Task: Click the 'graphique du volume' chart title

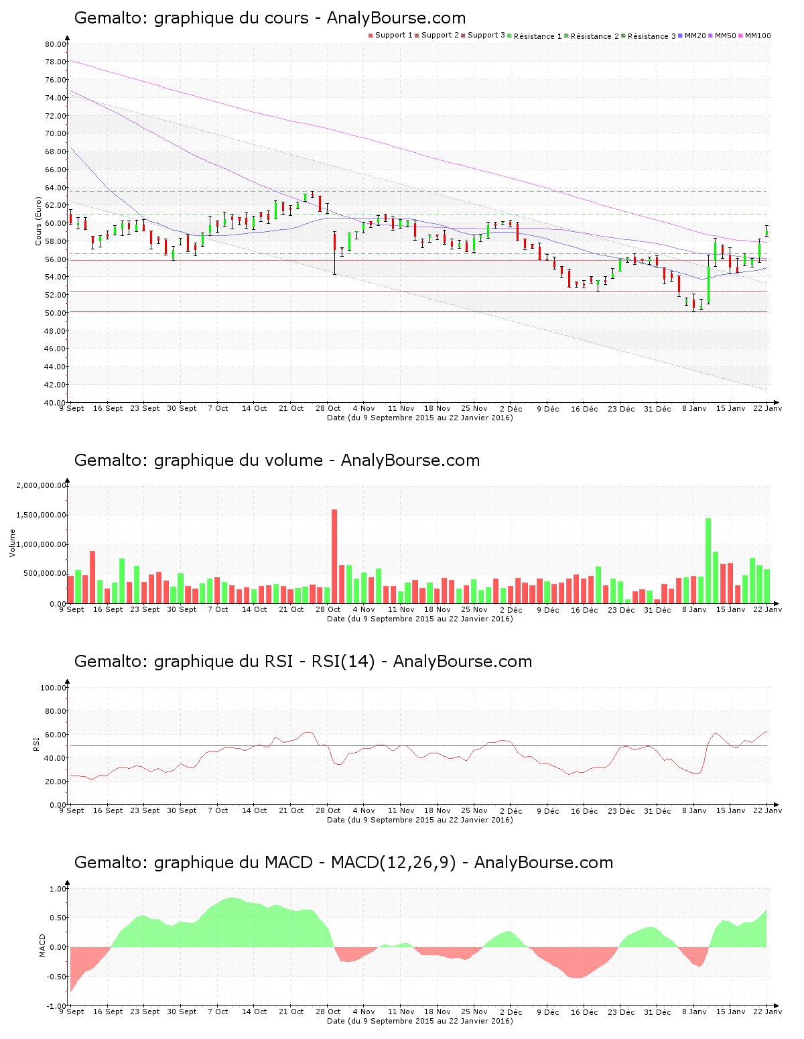Action: click(x=277, y=461)
